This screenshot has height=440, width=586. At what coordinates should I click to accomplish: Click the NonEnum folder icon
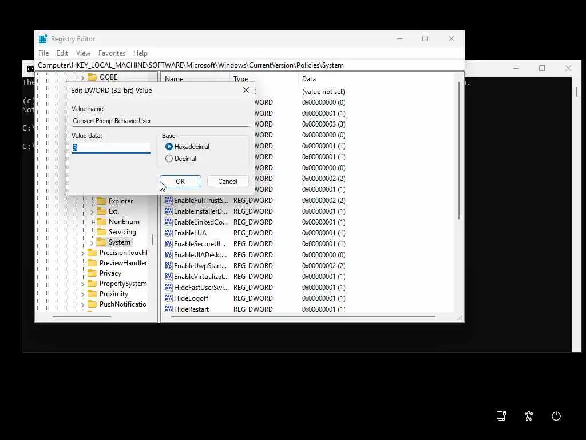(101, 222)
